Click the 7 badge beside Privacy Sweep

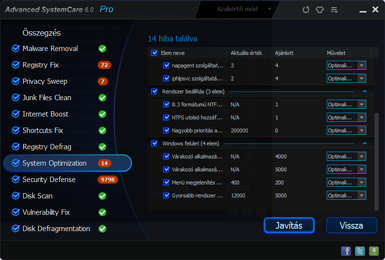click(103, 81)
